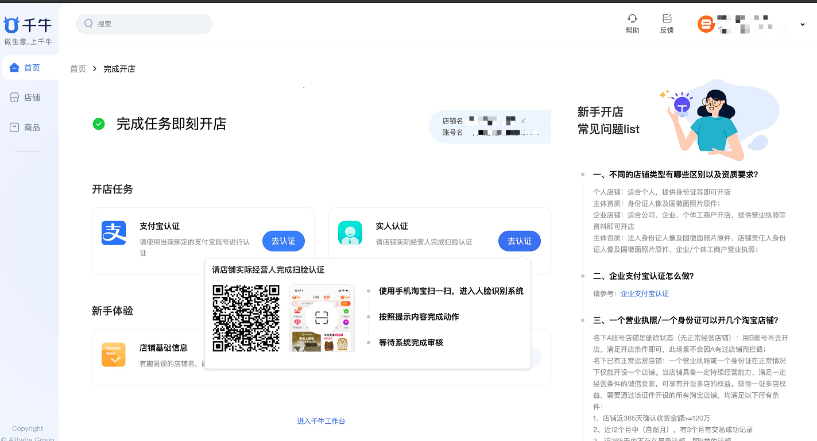Click the pencil icon beside shop name
The width and height of the screenshot is (817, 441).
[x=523, y=121]
